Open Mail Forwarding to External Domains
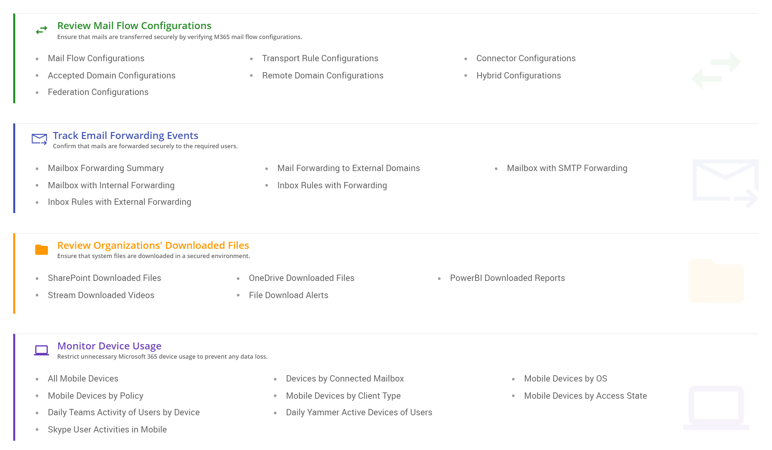Image resolution: width=772 pixels, height=450 pixels. pyautogui.click(x=348, y=168)
